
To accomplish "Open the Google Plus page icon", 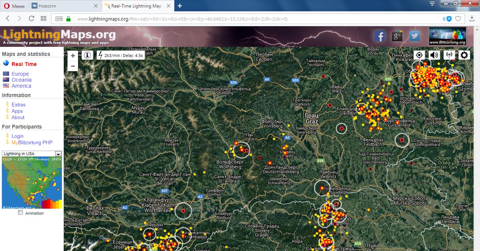I will (397, 36).
